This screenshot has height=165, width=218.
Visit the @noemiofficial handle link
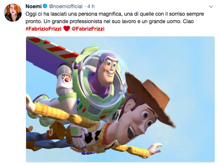tap(66, 6)
